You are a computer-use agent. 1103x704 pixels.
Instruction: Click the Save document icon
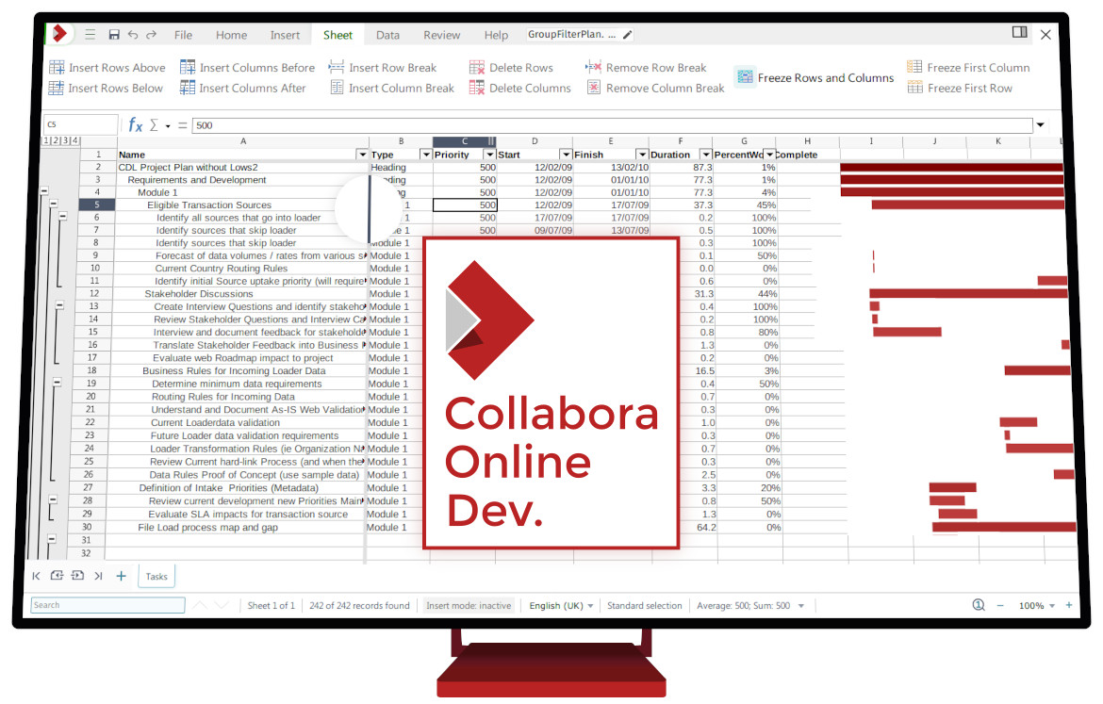114,35
